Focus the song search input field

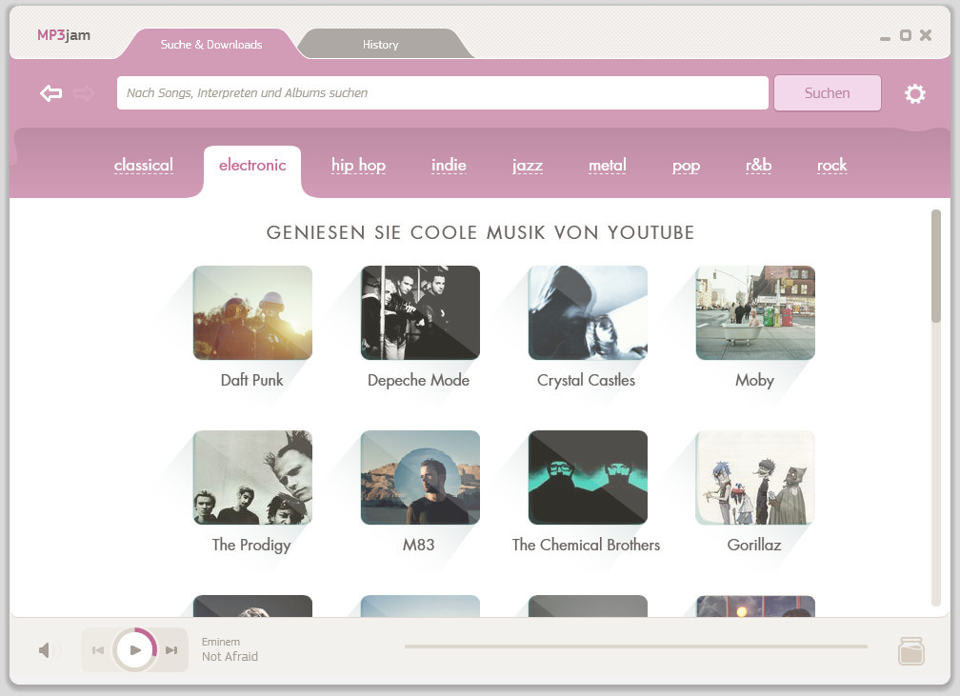click(443, 93)
